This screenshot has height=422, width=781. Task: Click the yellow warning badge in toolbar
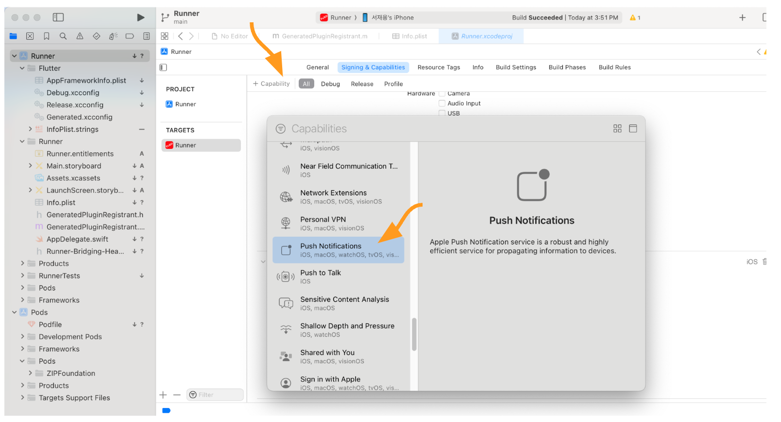pos(635,17)
